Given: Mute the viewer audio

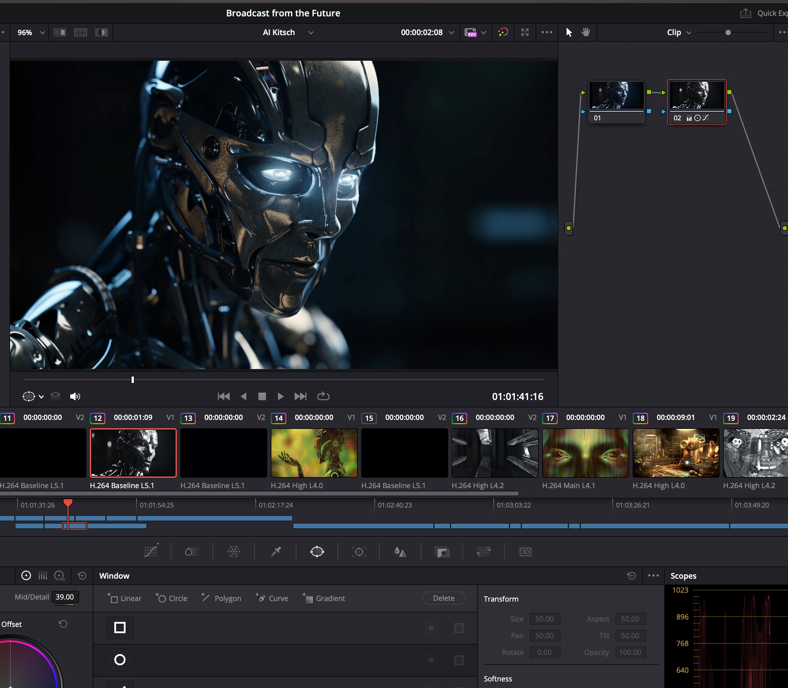Looking at the screenshot, I should point(75,396).
